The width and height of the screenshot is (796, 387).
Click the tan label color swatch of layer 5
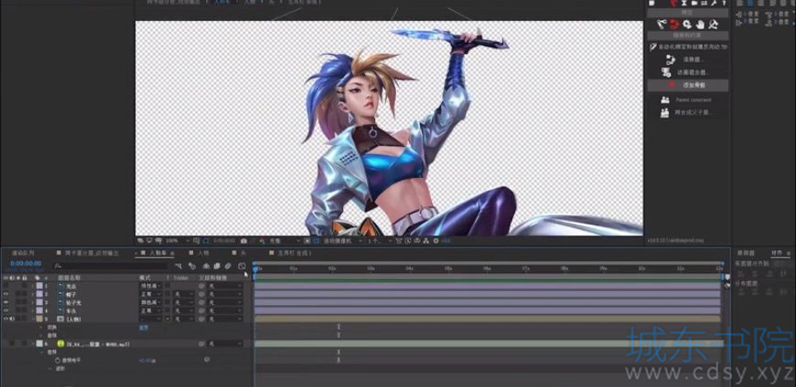click(x=39, y=319)
